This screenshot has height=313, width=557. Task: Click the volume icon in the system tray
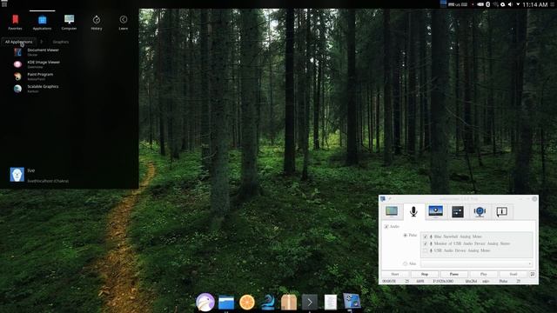coord(510,4)
